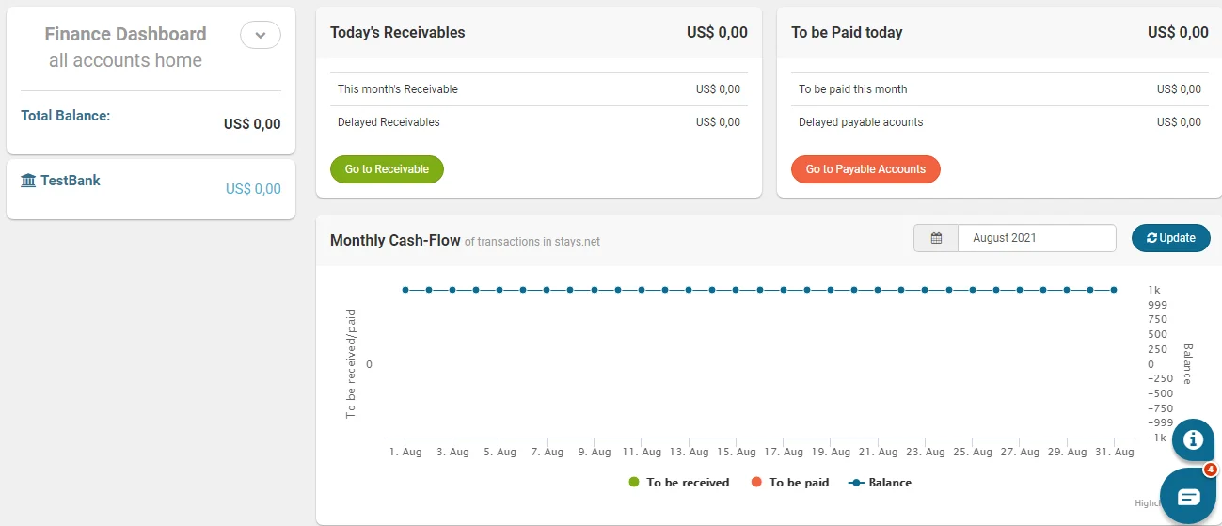The height and width of the screenshot is (526, 1222).
Task: Click the balance data point on 31. Aug
Action: 1114,290
